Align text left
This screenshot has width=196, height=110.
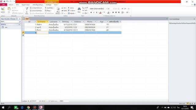pos(113,12)
